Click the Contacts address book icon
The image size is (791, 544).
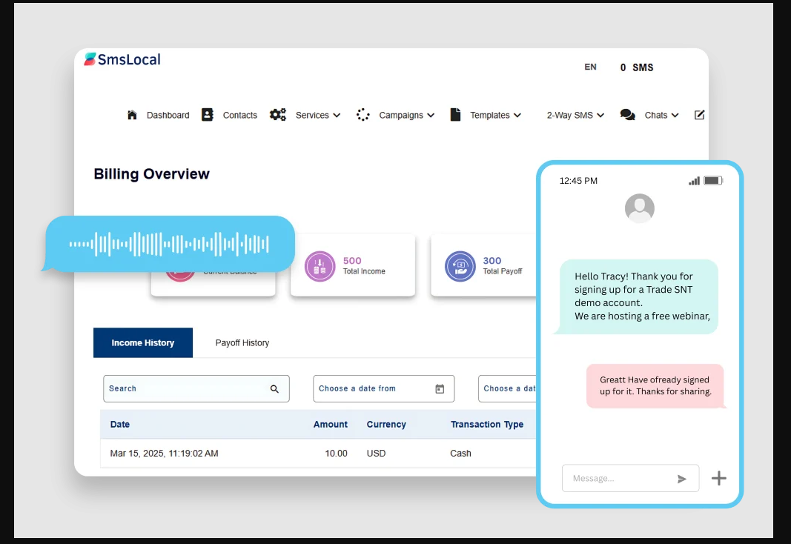pos(208,114)
